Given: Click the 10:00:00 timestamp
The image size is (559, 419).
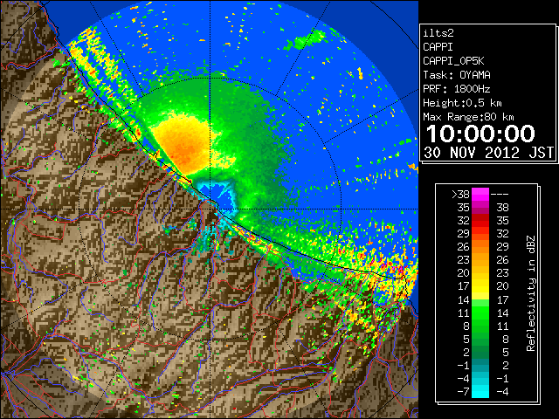Looking at the screenshot, I should click(x=480, y=134).
